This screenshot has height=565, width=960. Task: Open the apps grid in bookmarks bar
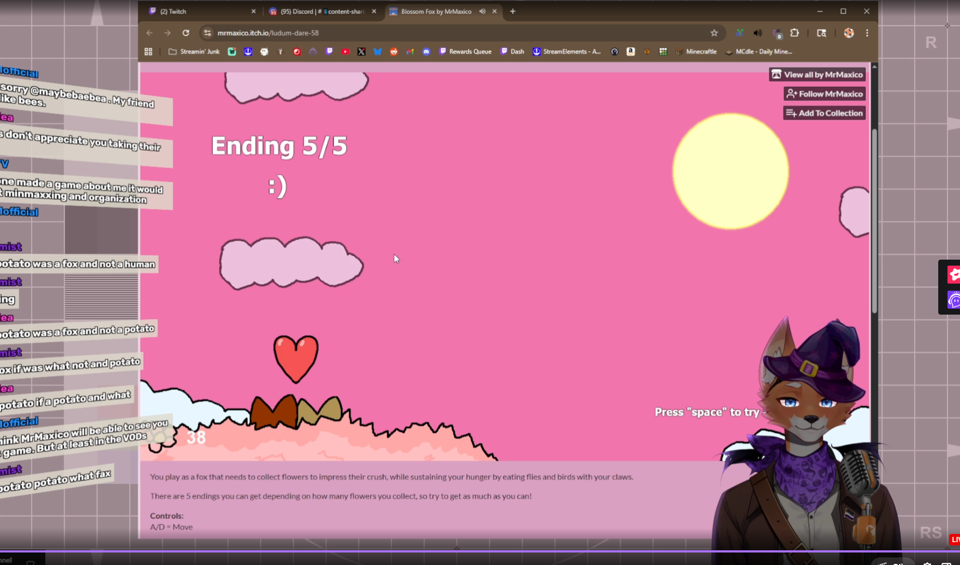coord(148,52)
